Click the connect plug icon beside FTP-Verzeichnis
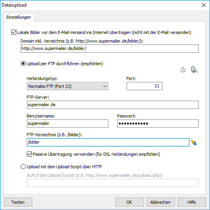210x210 pixels. [x=194, y=142]
